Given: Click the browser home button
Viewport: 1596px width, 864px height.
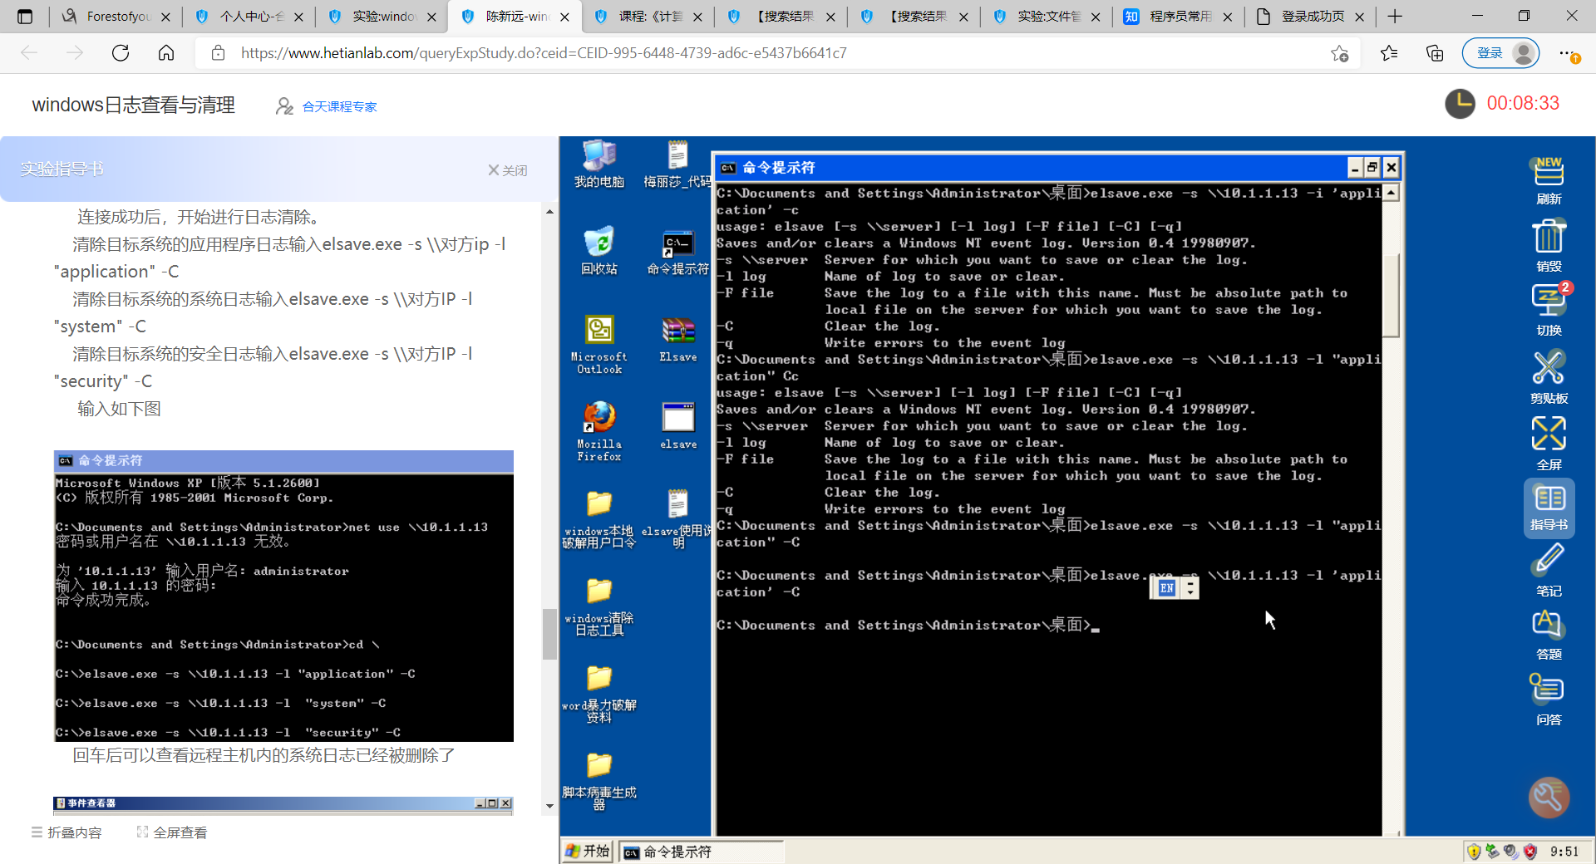Looking at the screenshot, I should click(x=166, y=53).
